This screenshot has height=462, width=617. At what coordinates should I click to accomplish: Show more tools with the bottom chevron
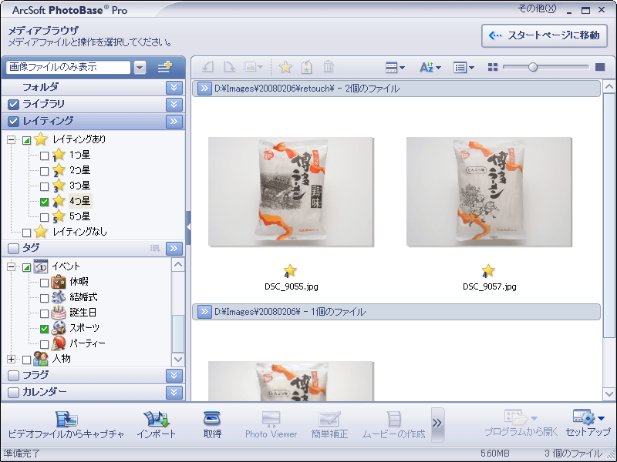pyautogui.click(x=437, y=424)
